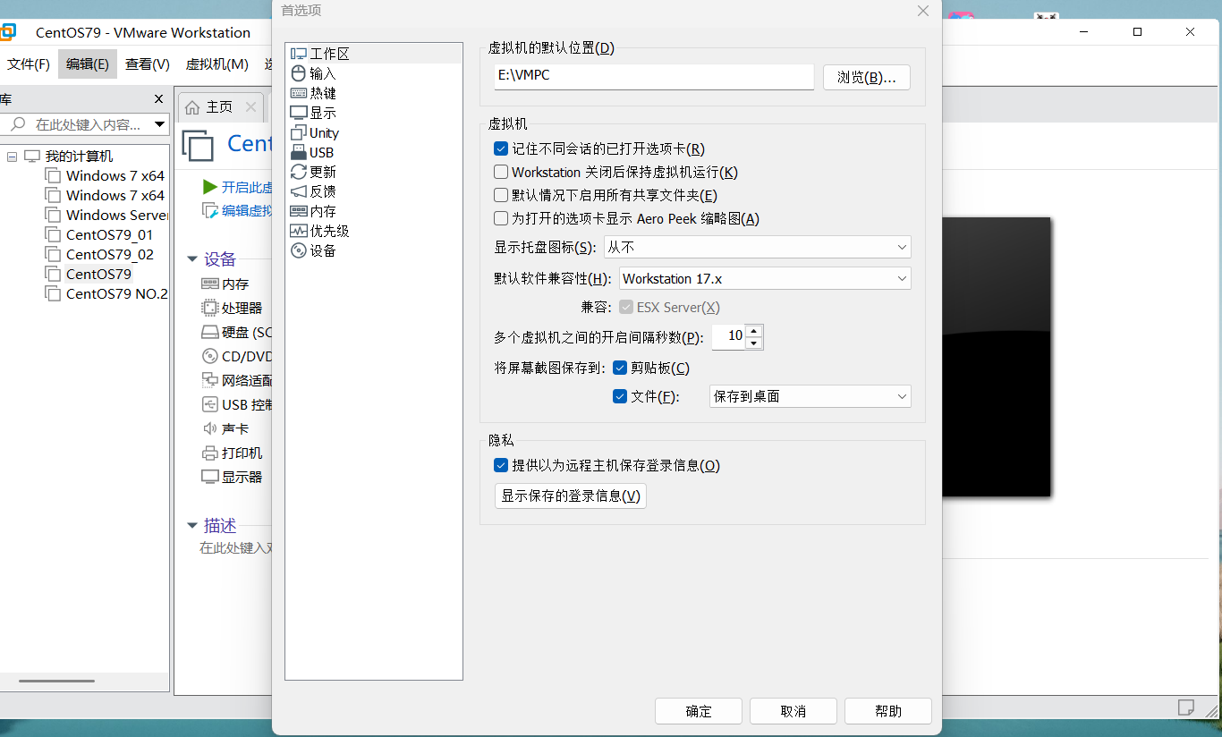Select the 显示 monitor icon in preferences list
Image resolution: width=1222 pixels, height=737 pixels.
click(299, 113)
